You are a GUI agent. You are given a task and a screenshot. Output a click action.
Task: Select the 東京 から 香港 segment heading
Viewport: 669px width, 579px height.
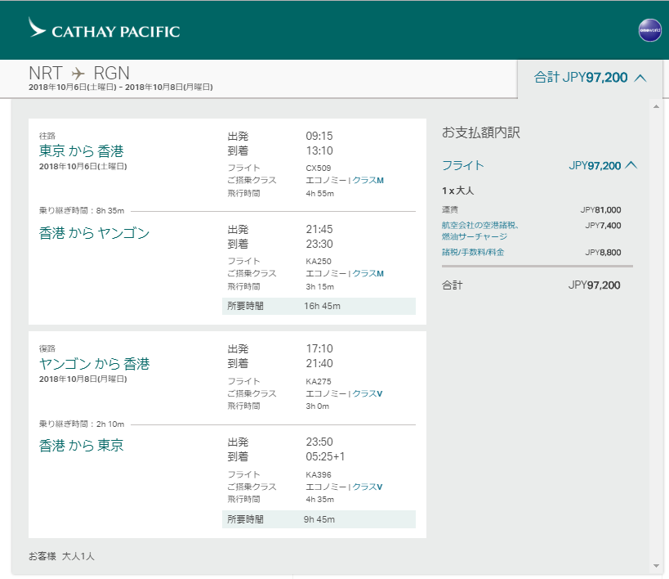(81, 151)
